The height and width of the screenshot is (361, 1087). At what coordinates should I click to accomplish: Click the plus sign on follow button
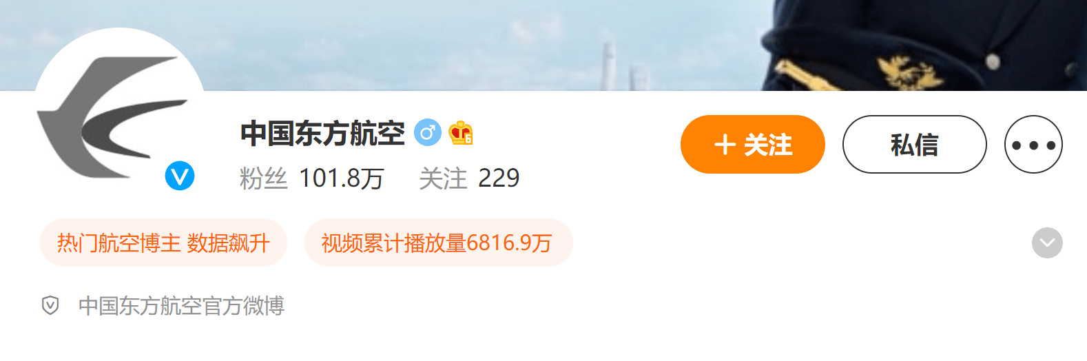(x=725, y=145)
